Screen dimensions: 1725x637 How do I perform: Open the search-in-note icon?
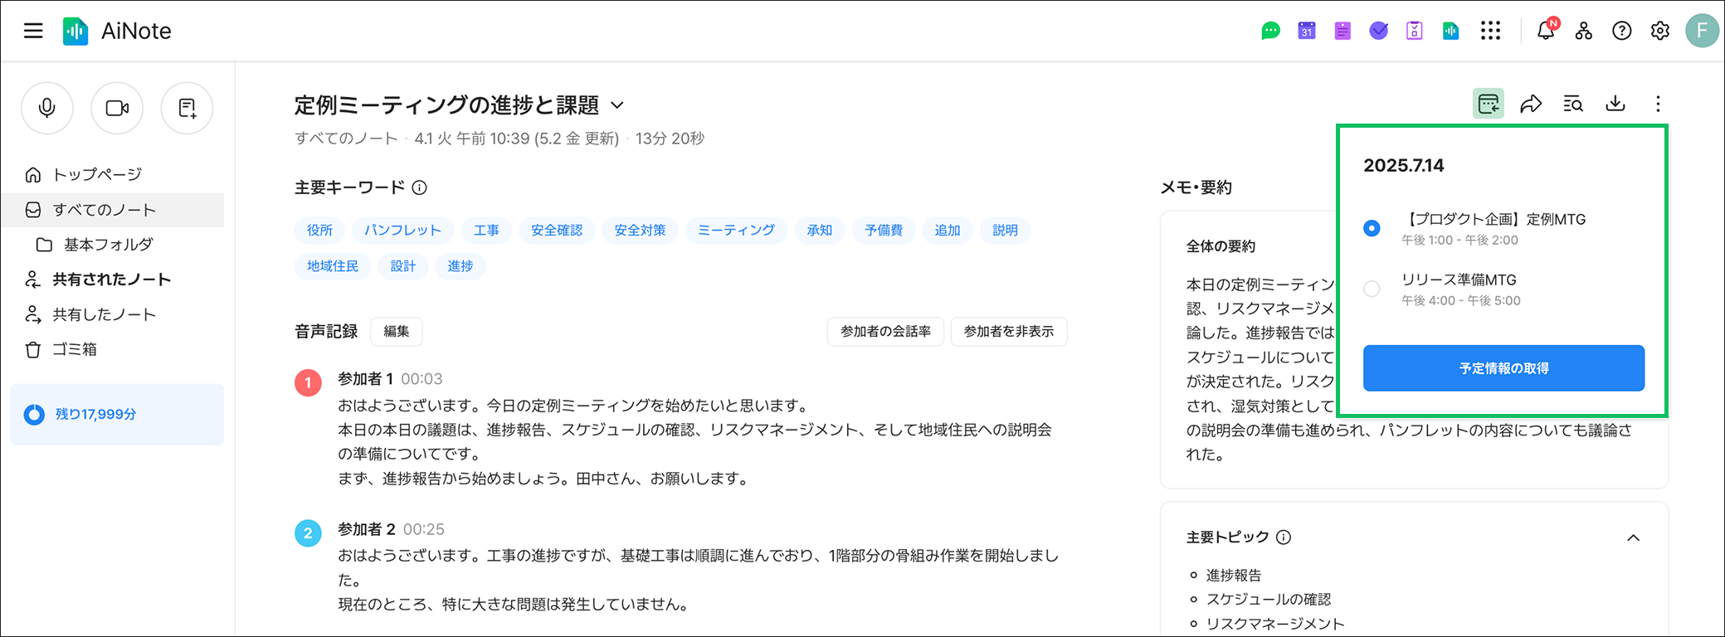(1573, 104)
